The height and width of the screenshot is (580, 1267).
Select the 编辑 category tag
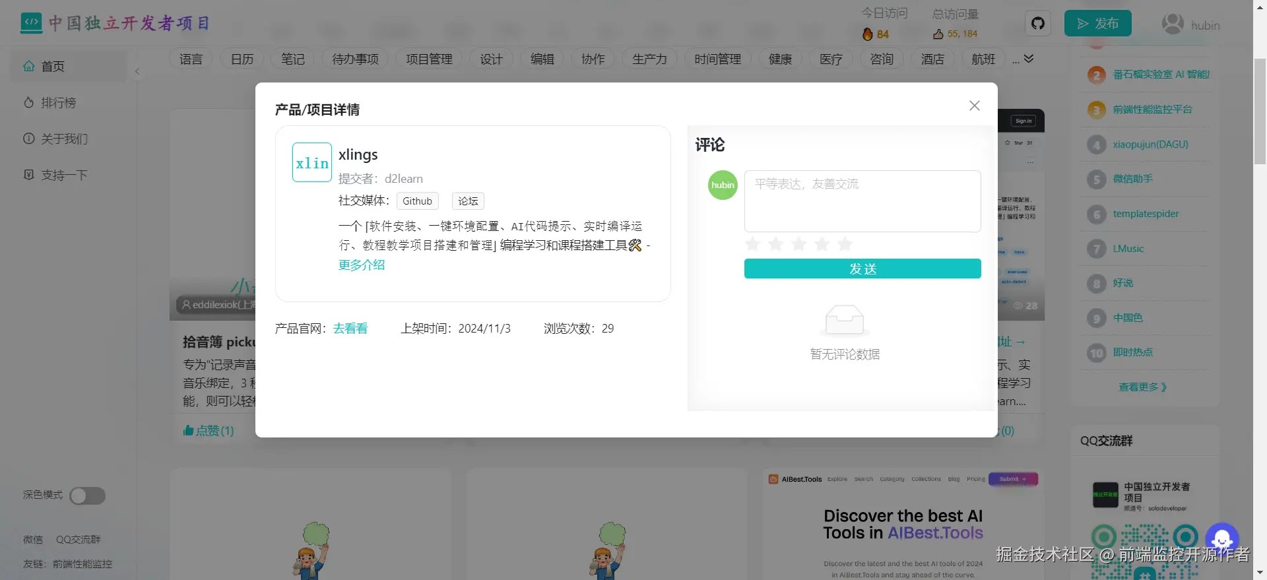542,59
